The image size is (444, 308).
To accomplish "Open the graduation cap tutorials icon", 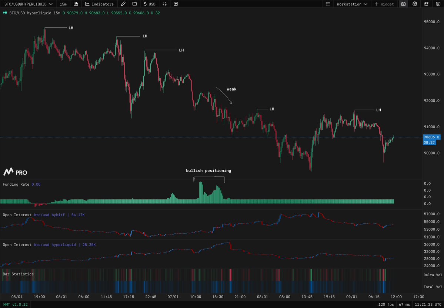I will (x=426, y=4).
